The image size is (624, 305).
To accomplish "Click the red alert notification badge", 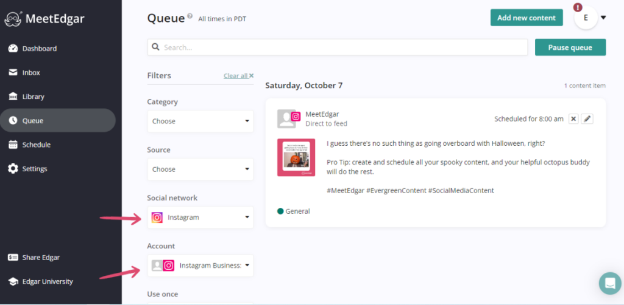I will pyautogui.click(x=578, y=7).
